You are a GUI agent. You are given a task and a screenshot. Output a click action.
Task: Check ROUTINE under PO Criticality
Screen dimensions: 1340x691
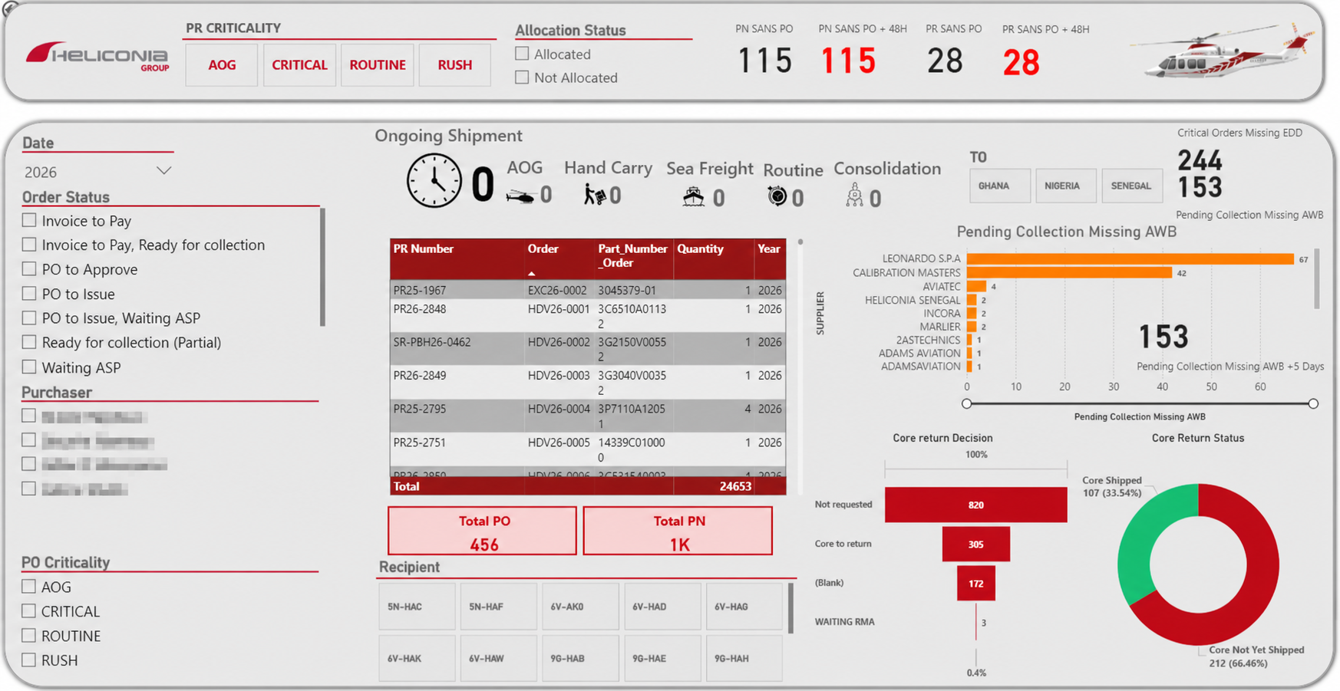(29, 636)
